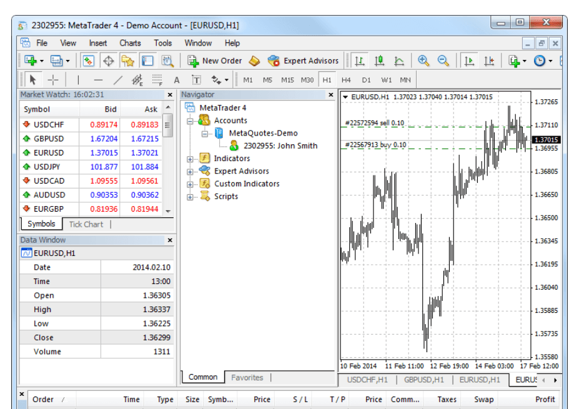Viewport: 574px width, 409px height.
Task: Expand the Custom Indicators tree node
Action: pos(190,184)
